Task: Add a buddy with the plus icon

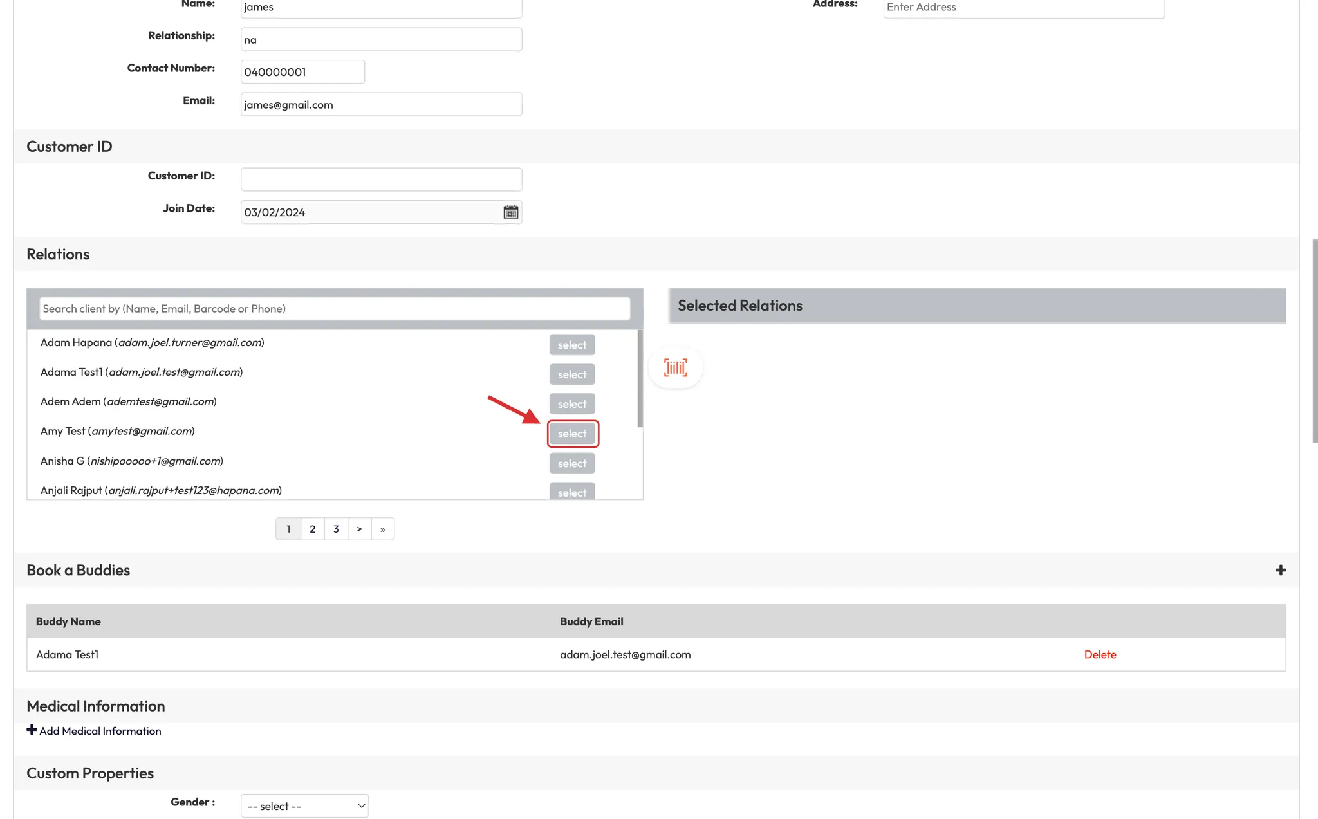Action: (x=1280, y=570)
